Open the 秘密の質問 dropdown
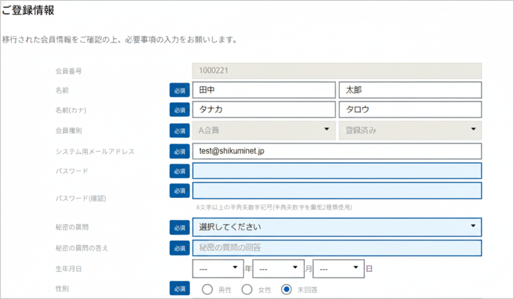The image size is (514, 299). point(337,227)
